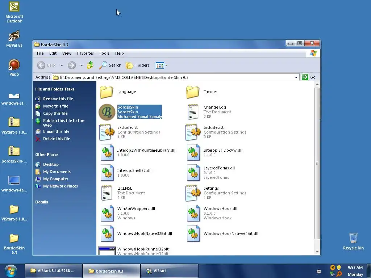The image size is (371, 278).
Task: Open the Tools menu
Action: coord(104,53)
